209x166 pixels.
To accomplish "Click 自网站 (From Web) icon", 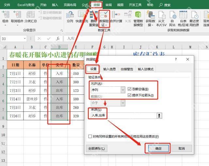I will point(173,15).
